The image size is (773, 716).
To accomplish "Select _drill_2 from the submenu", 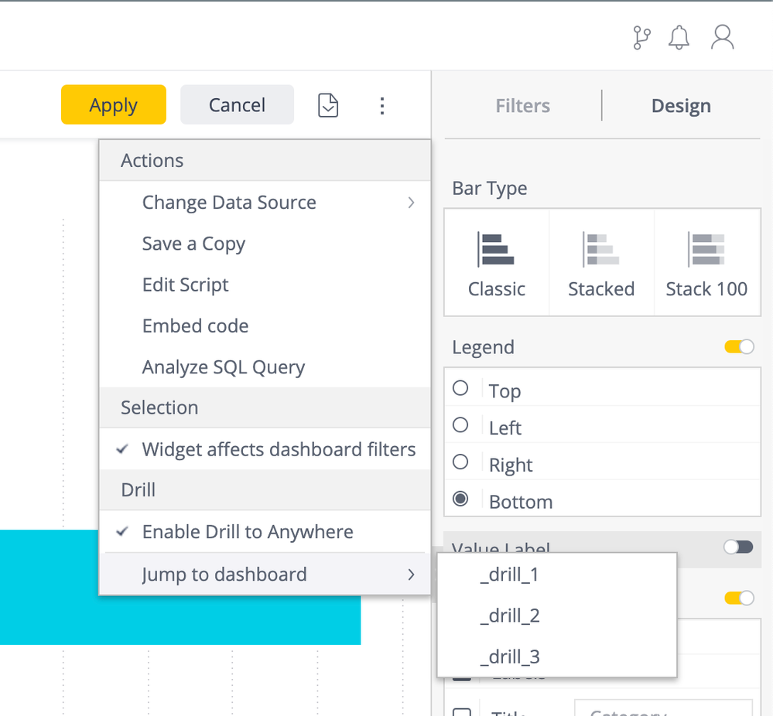I will point(510,616).
